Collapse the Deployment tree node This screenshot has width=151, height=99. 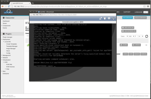point(2,39)
